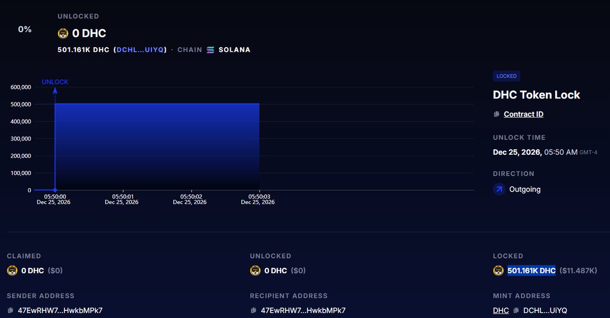The image size is (610, 318).
Task: Click the highlighted 501.161K DHC locked amount
Action: point(532,271)
